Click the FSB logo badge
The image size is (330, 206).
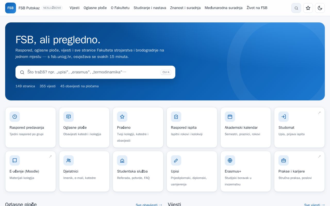(11, 8)
